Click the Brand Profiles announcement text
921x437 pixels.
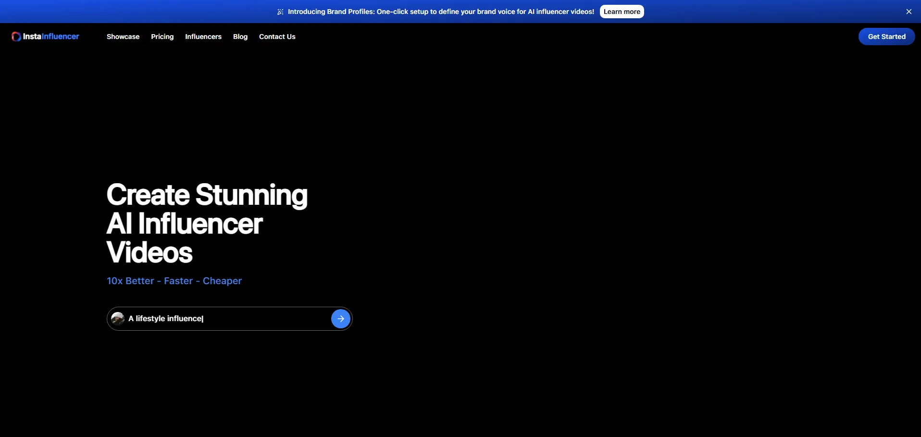[441, 12]
